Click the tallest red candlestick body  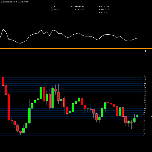coord(9,107)
